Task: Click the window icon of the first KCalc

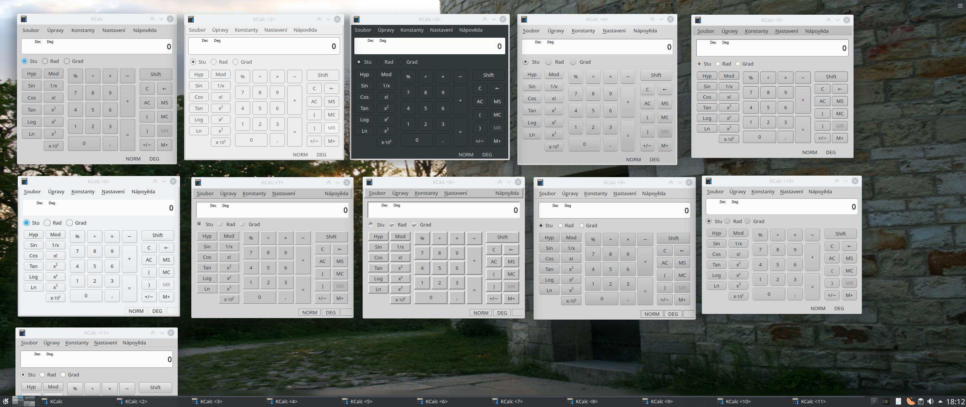Action: tap(24, 19)
